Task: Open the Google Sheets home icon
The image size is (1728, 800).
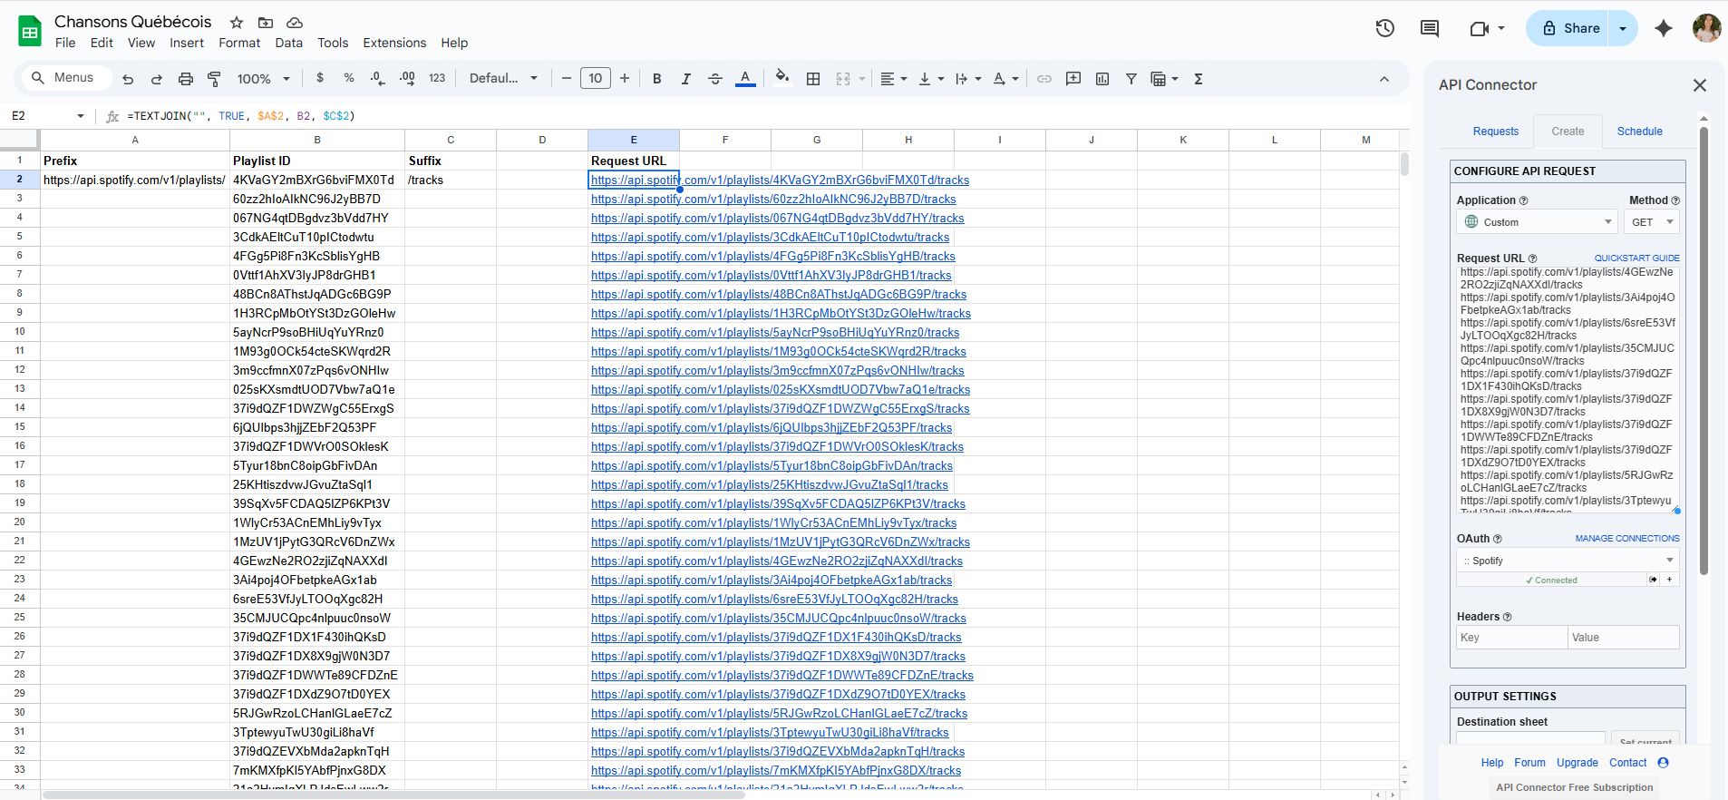Action: [x=30, y=32]
